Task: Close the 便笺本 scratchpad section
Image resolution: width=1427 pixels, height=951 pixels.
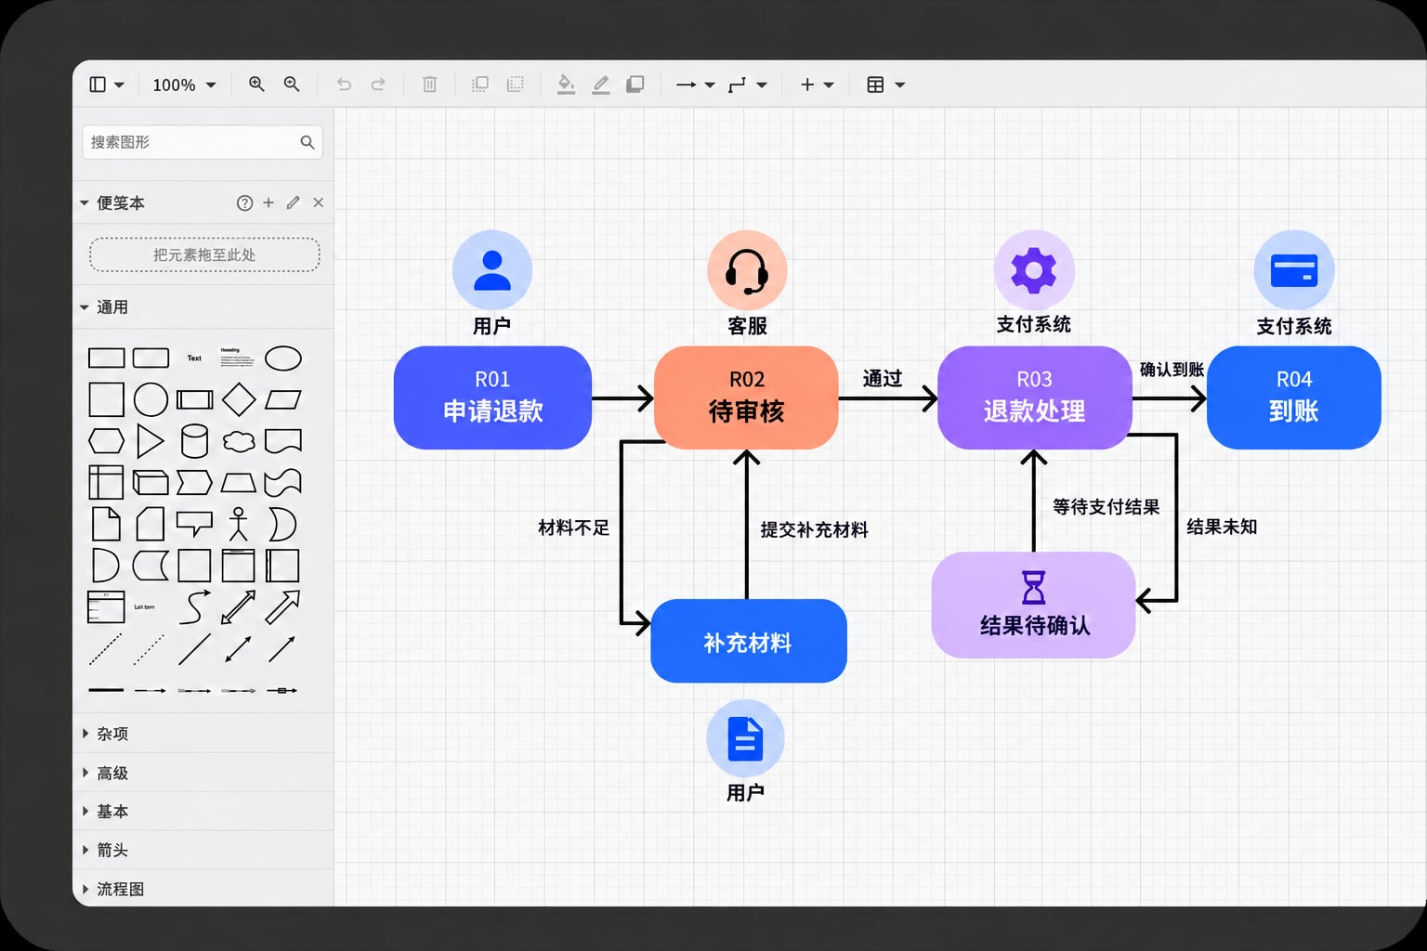Action: click(319, 202)
